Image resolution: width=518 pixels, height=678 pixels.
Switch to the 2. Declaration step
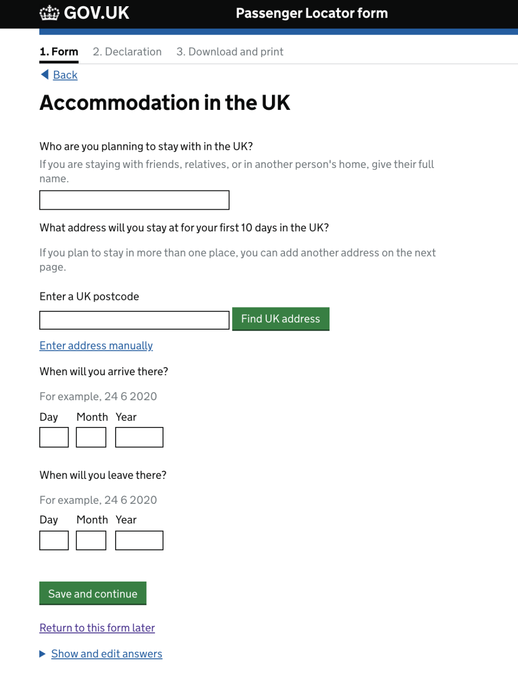click(127, 52)
